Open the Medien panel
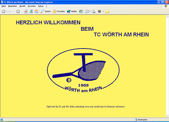Viewport: 169px width, 122px height. tap(72, 11)
